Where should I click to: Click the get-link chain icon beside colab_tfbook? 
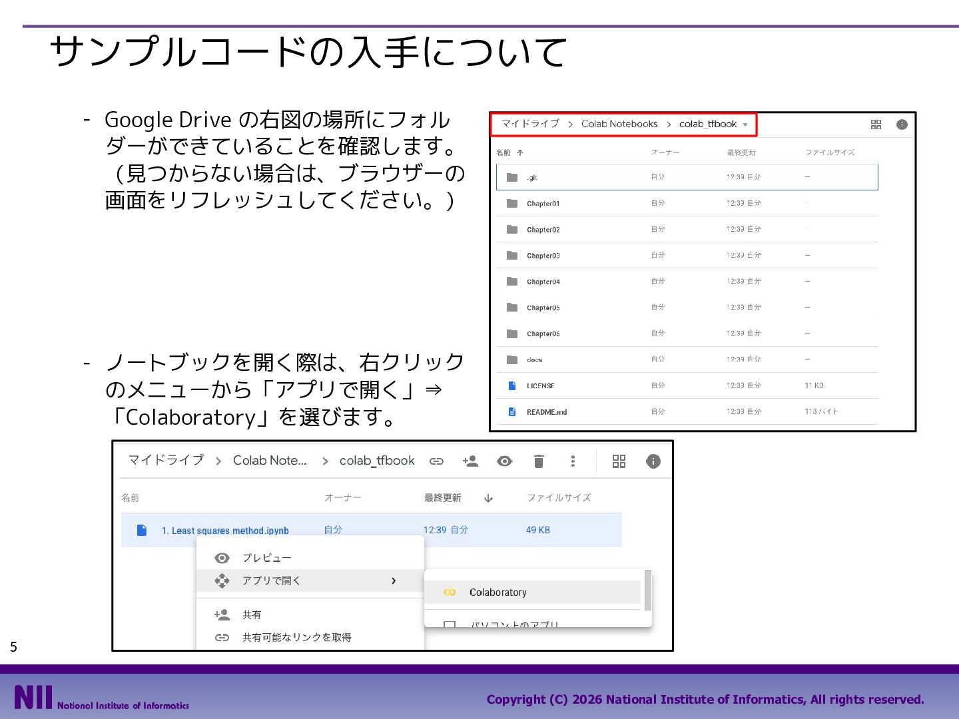coord(436,461)
